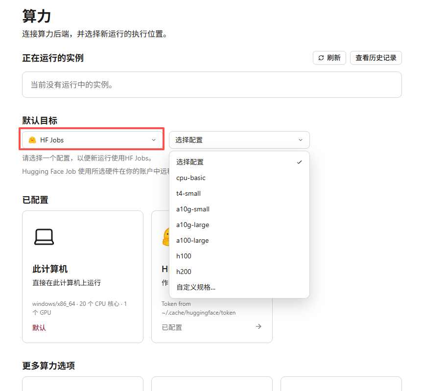The height and width of the screenshot is (391, 446).
Task: Click the 正在运行的实例 section heading
Action: coord(53,58)
